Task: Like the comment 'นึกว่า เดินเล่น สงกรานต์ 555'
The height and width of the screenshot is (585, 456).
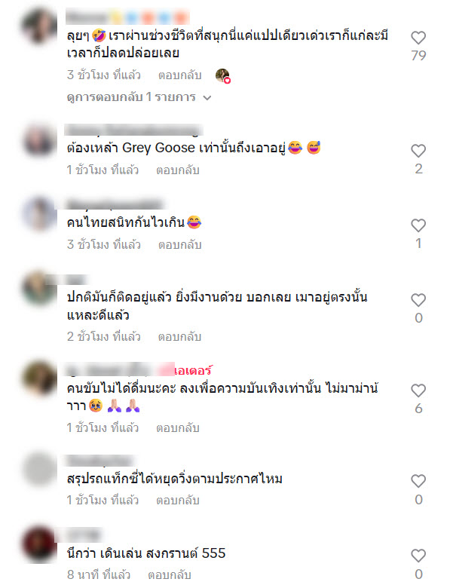Action: click(x=418, y=556)
